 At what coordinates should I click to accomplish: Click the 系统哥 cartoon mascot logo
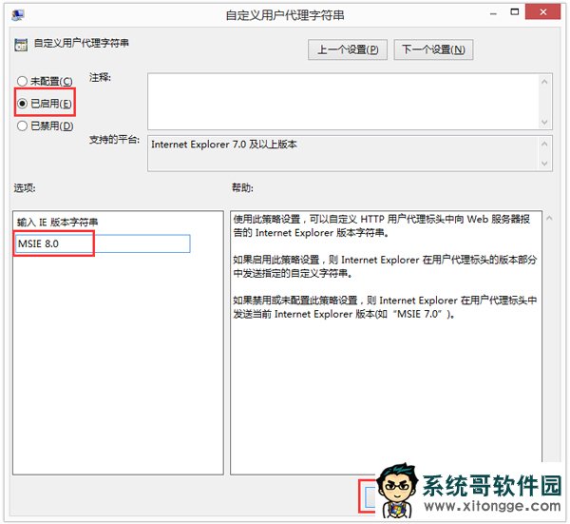click(396, 493)
